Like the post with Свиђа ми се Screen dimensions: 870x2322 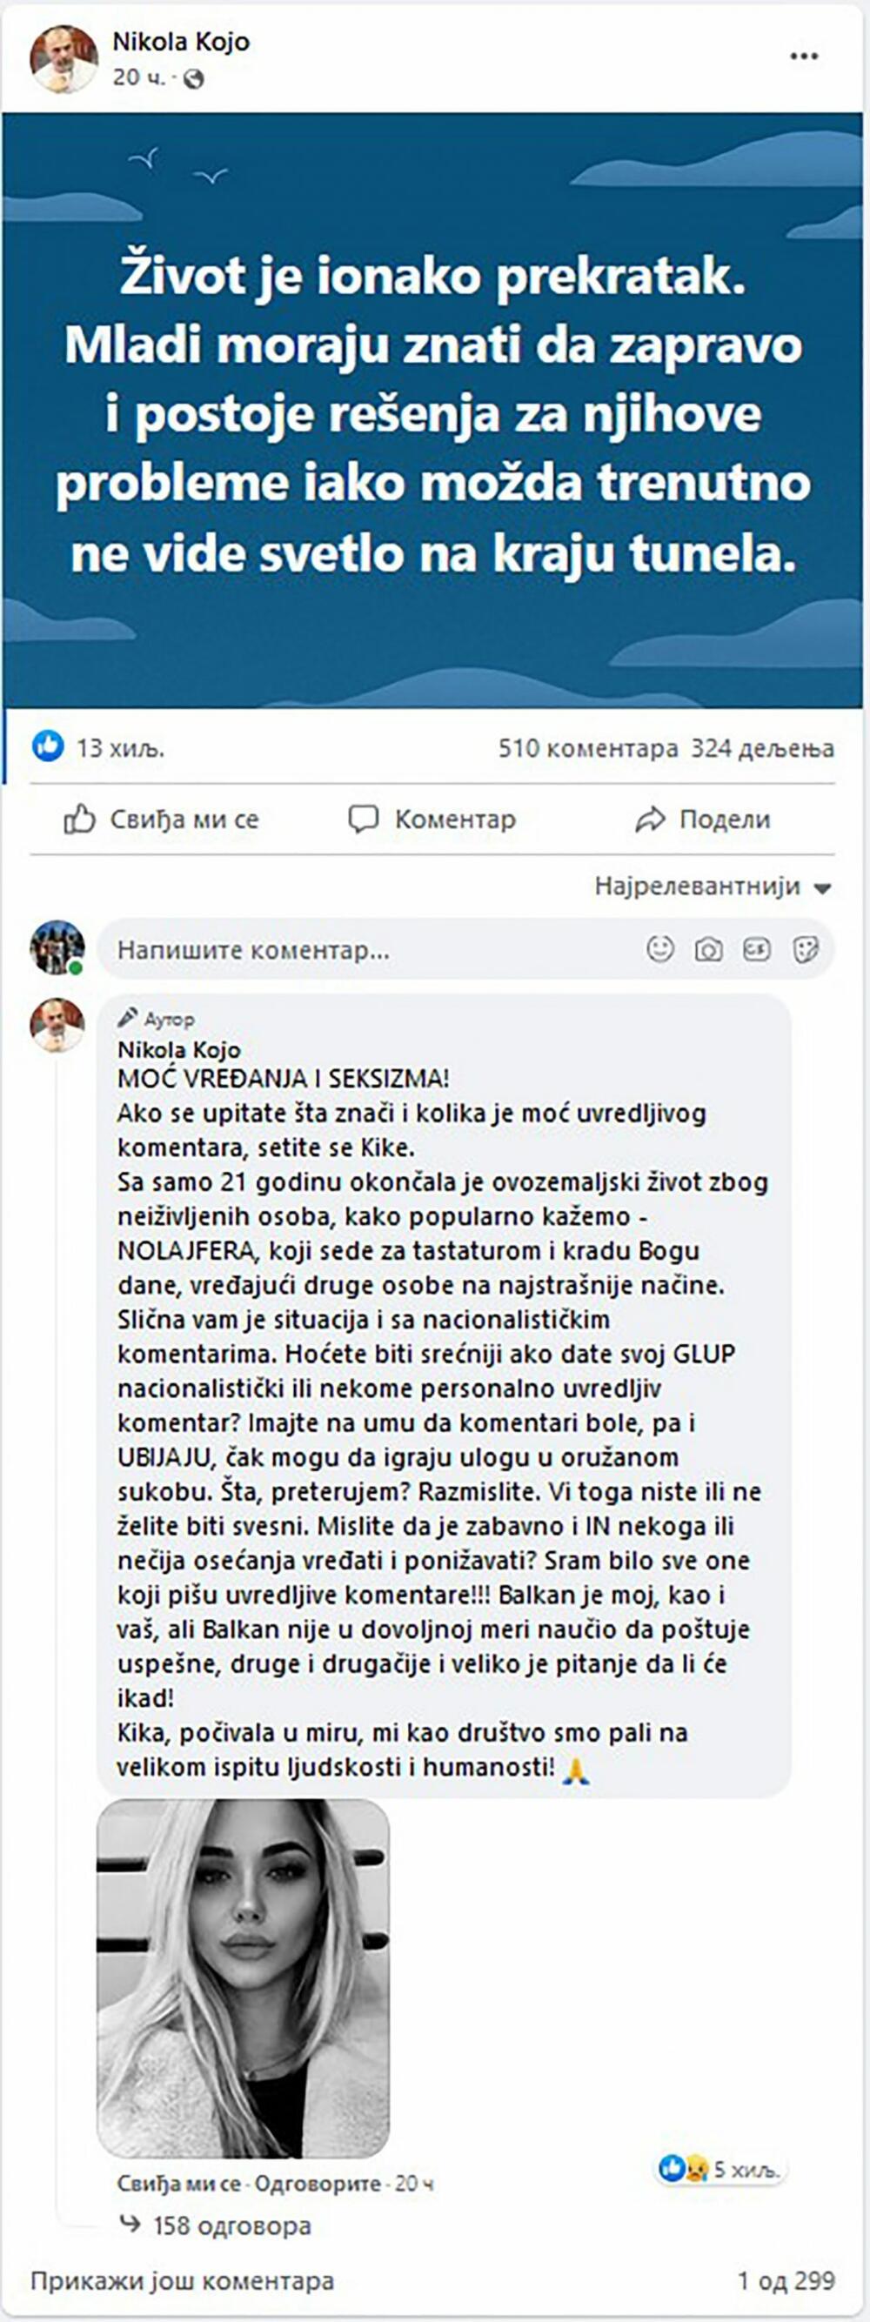point(184,820)
